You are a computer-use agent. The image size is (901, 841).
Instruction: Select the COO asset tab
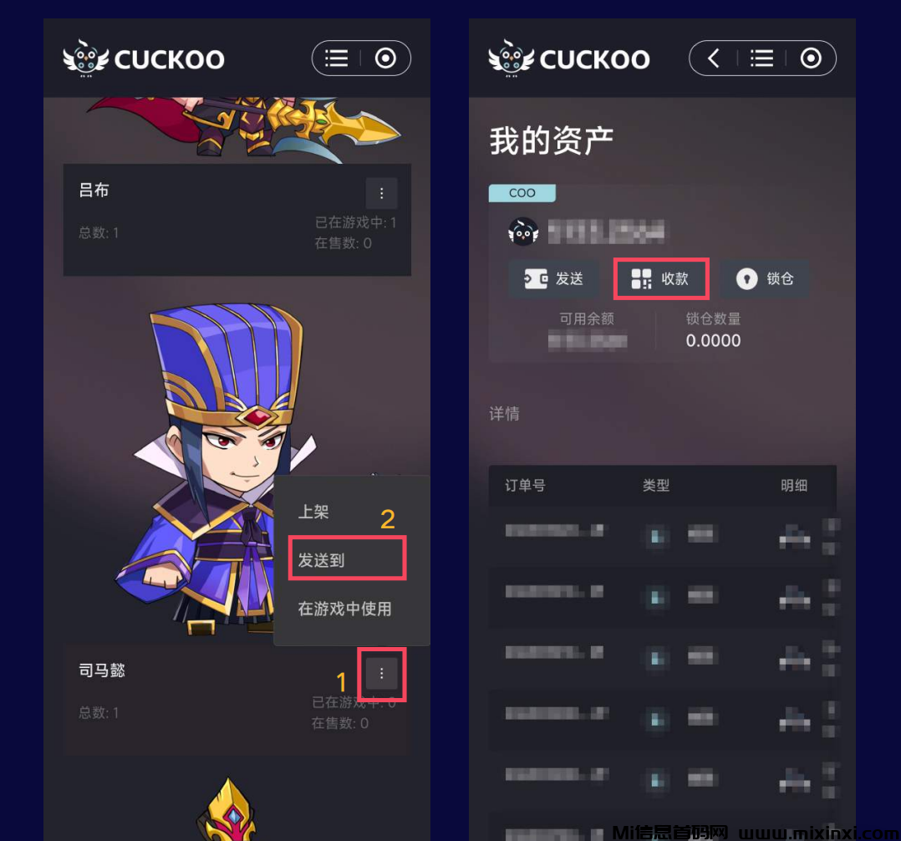(522, 193)
